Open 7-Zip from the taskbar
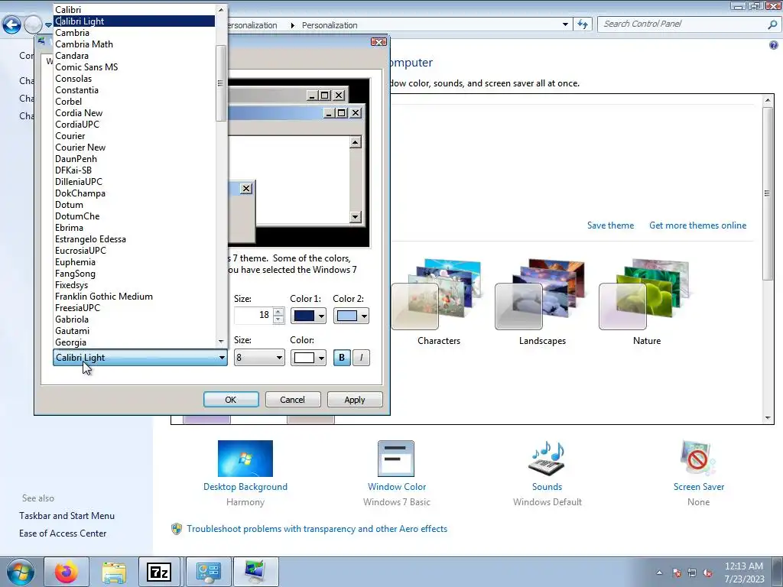Image resolution: width=783 pixels, height=587 pixels. pos(159,572)
